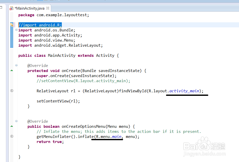Click the "protected void" keywords
The height and width of the screenshot is (162, 239).
43,71
